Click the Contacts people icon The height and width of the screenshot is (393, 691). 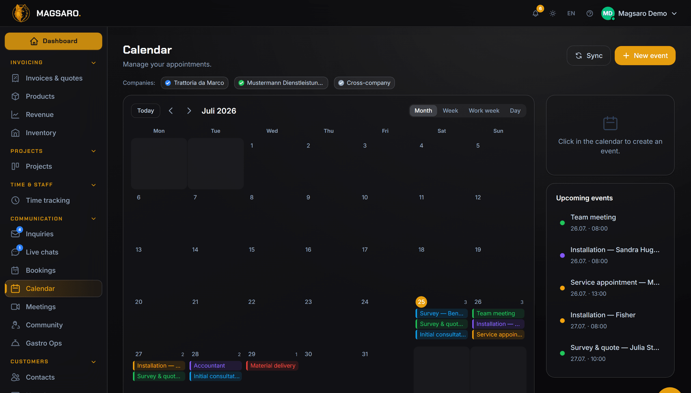point(16,377)
